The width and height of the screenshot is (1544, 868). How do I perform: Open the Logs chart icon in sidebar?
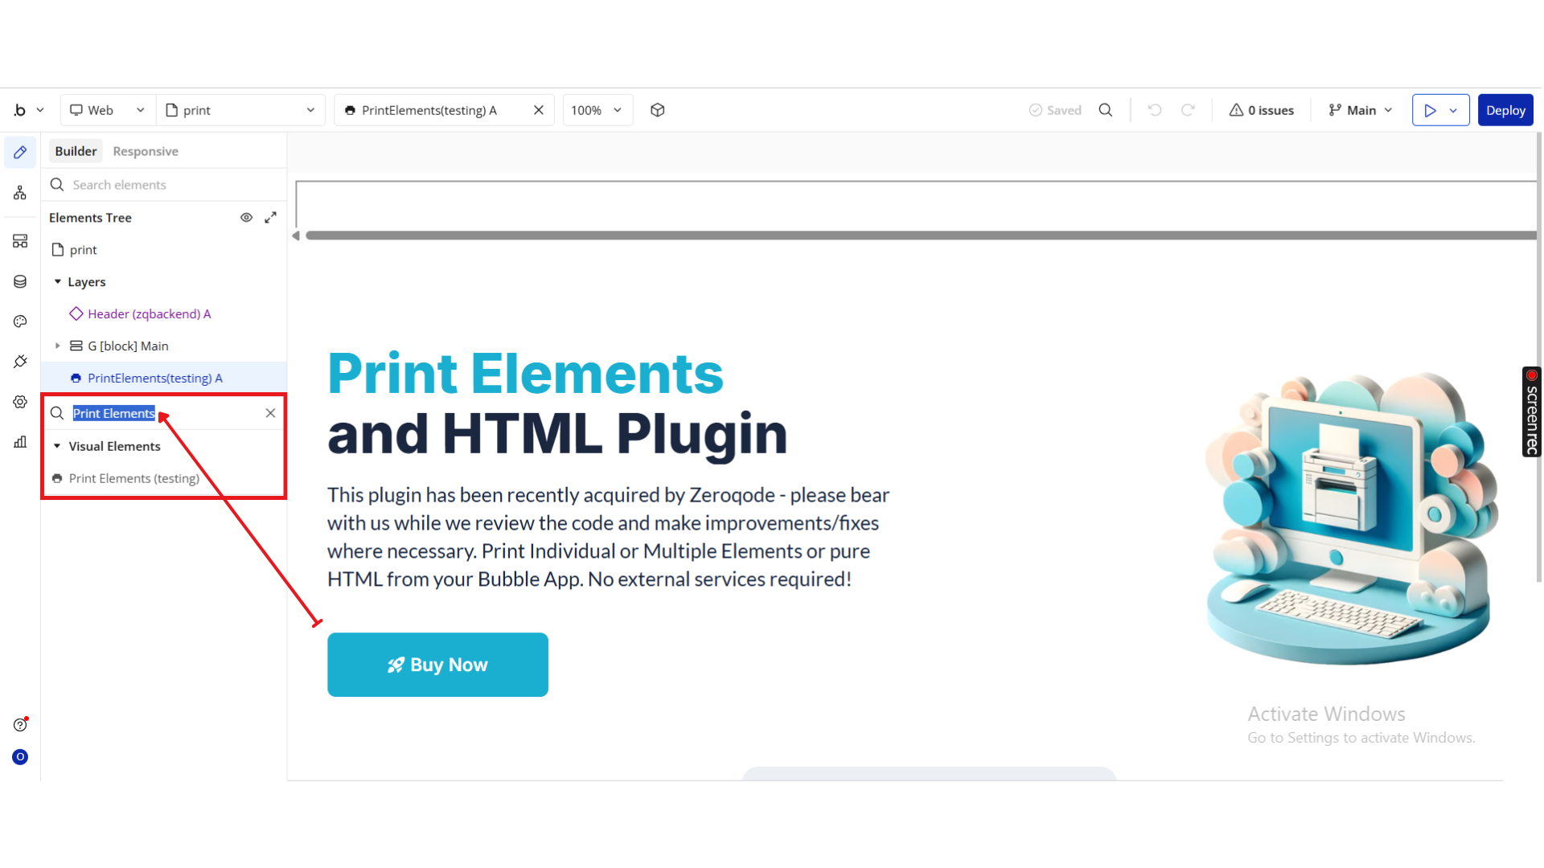point(20,442)
